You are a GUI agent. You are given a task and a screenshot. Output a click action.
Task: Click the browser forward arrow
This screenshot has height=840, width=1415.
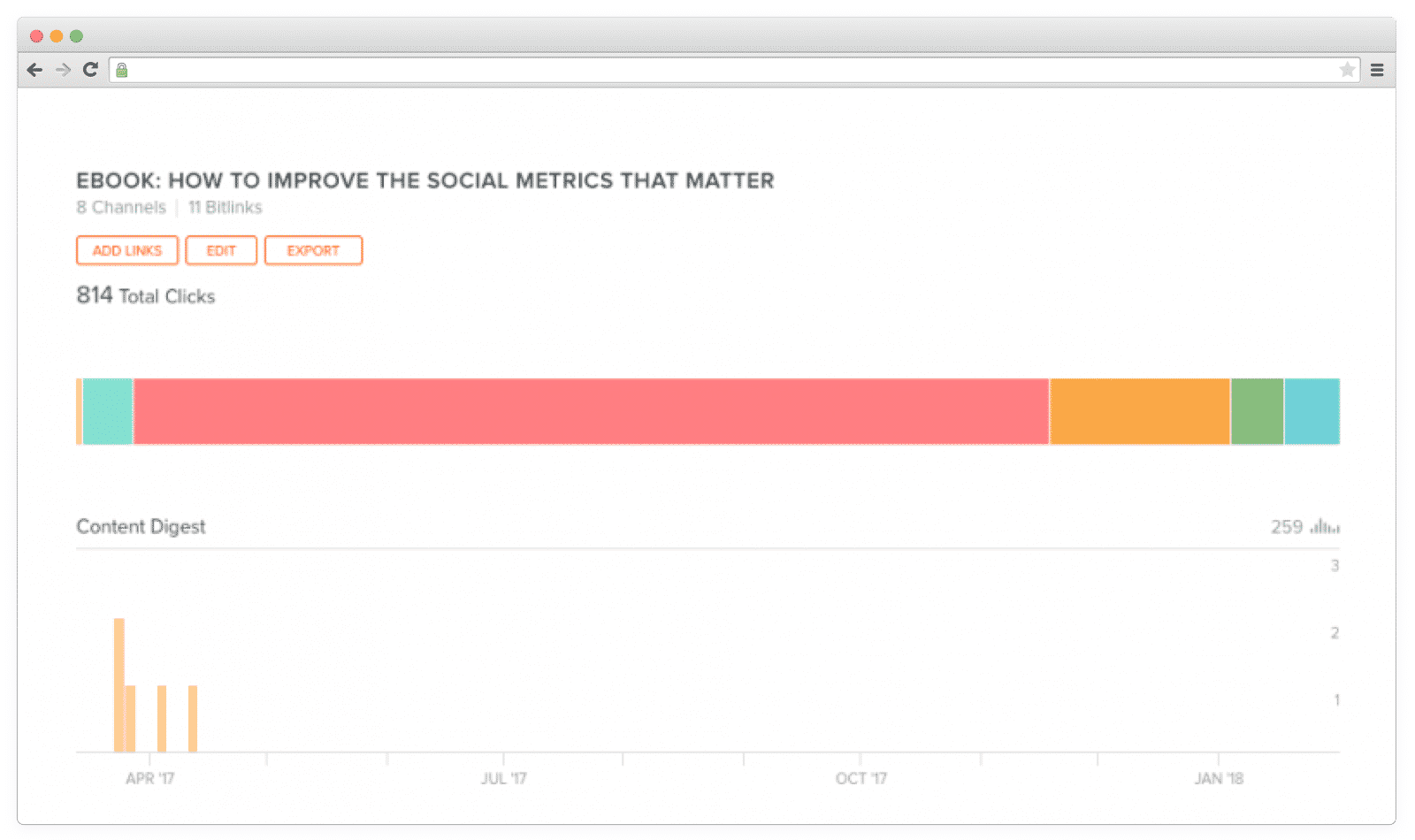point(63,70)
